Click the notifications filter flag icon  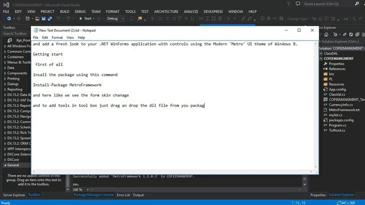pyautogui.click(x=289, y=4)
